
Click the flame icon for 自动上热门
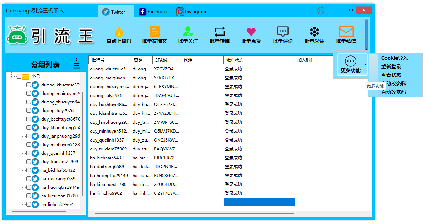[x=119, y=32]
